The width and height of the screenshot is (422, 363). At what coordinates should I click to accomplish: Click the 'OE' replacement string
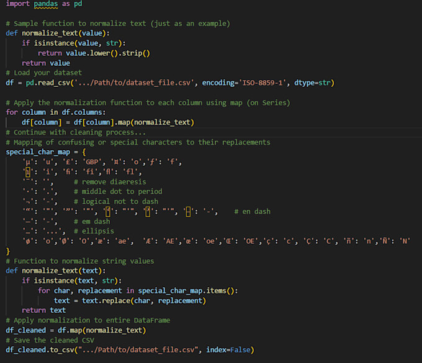250,241
